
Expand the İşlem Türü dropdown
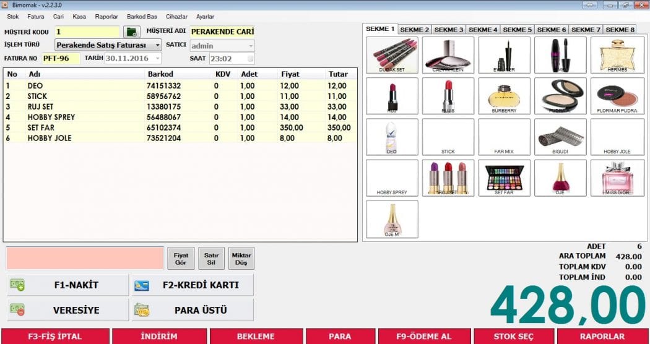(157, 45)
